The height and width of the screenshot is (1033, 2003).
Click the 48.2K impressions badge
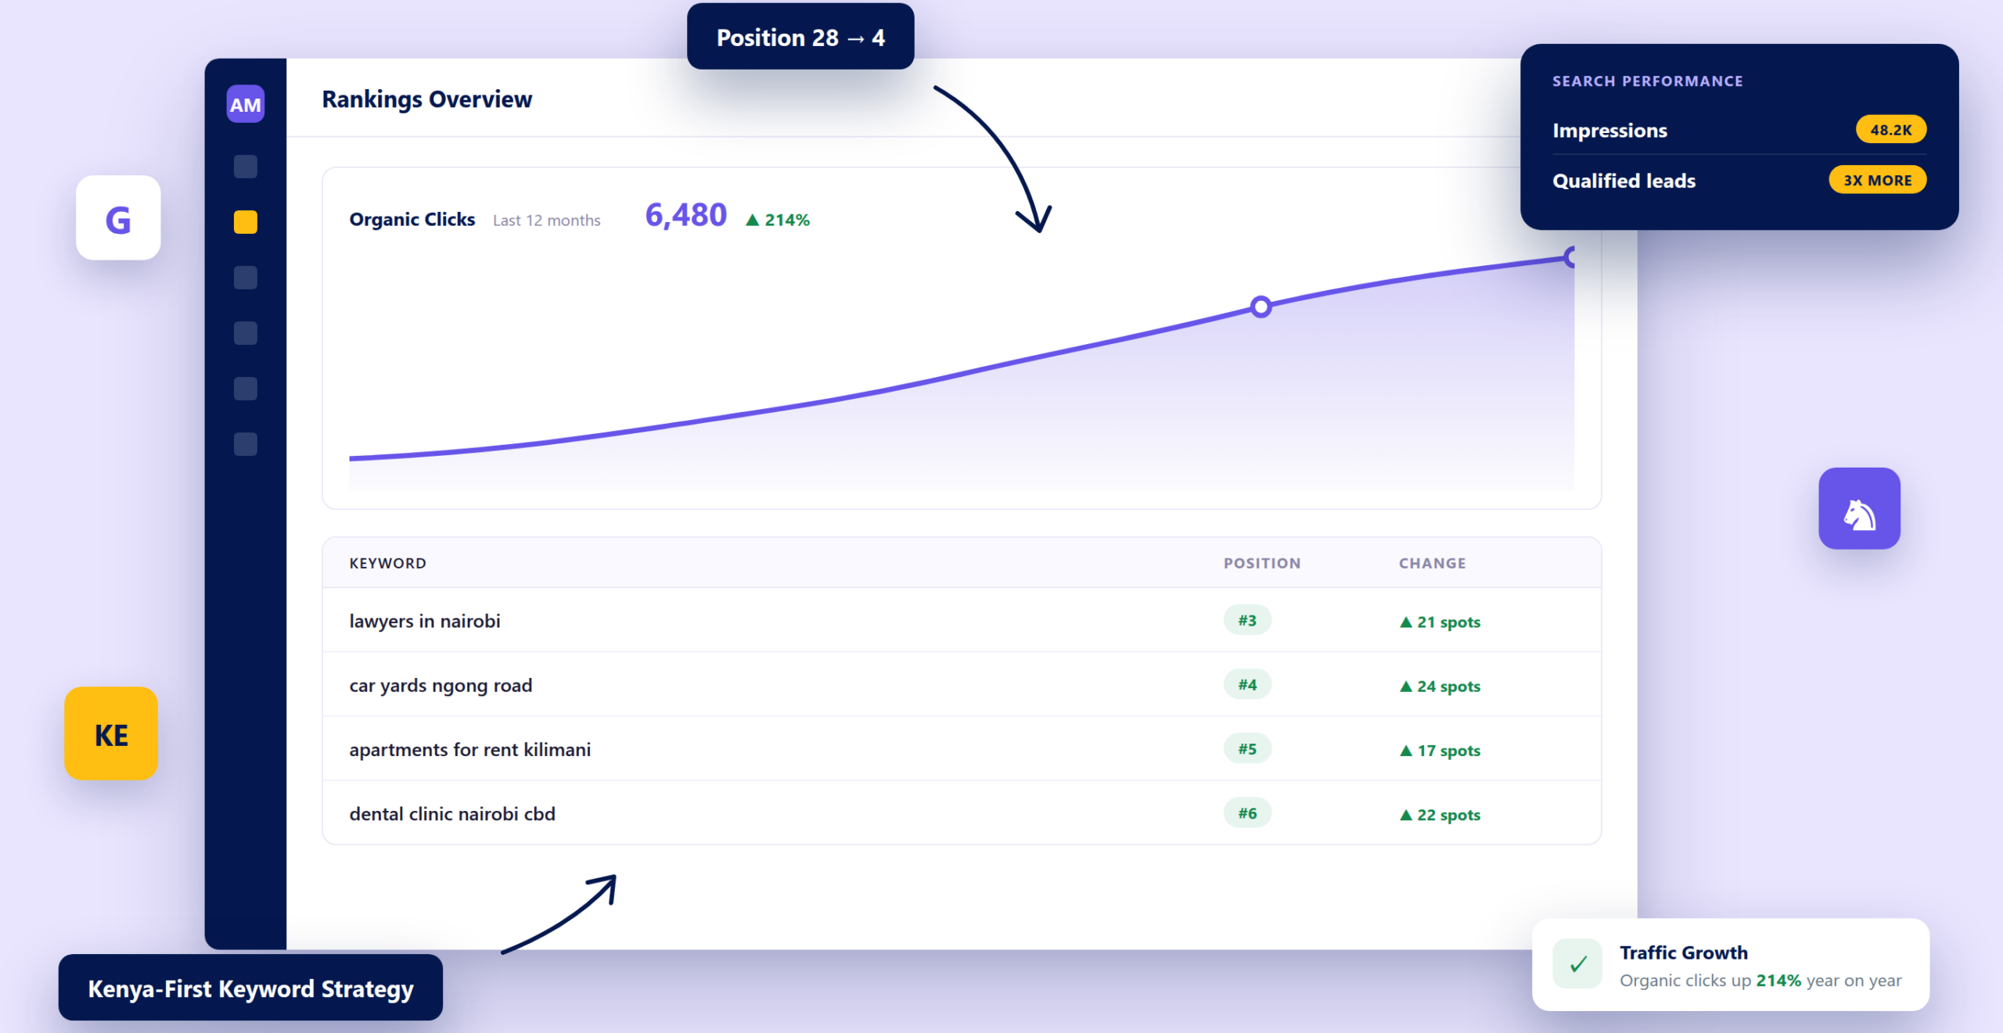(1890, 130)
